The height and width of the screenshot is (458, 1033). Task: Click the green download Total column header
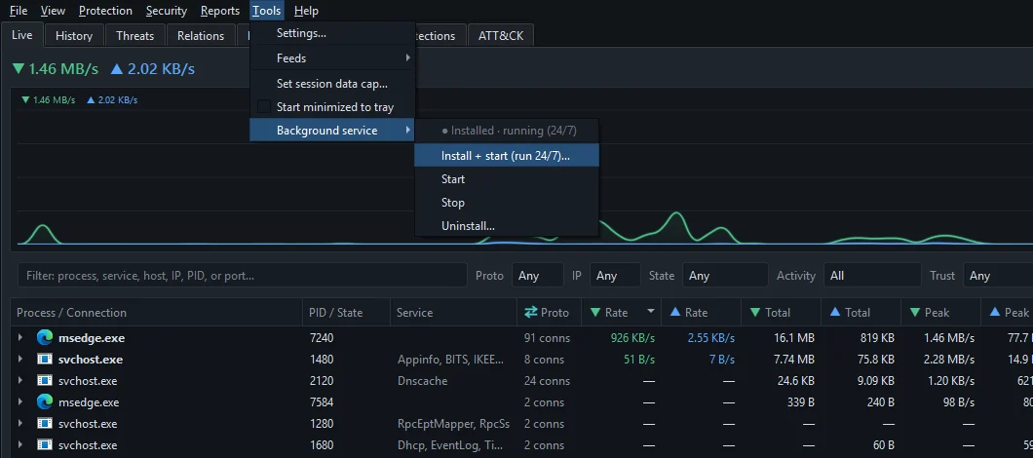(x=782, y=313)
